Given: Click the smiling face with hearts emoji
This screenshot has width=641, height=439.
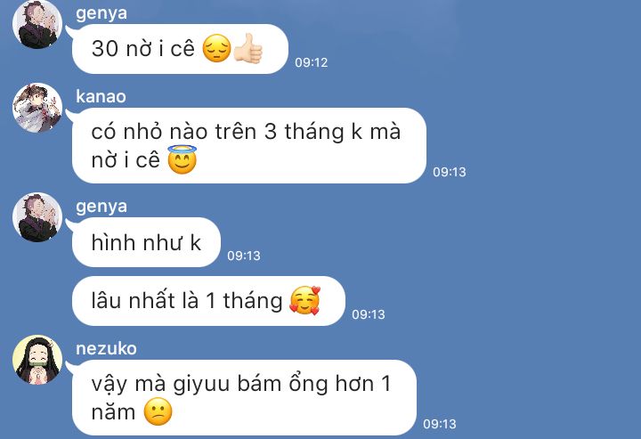Looking at the screenshot, I should (304, 300).
